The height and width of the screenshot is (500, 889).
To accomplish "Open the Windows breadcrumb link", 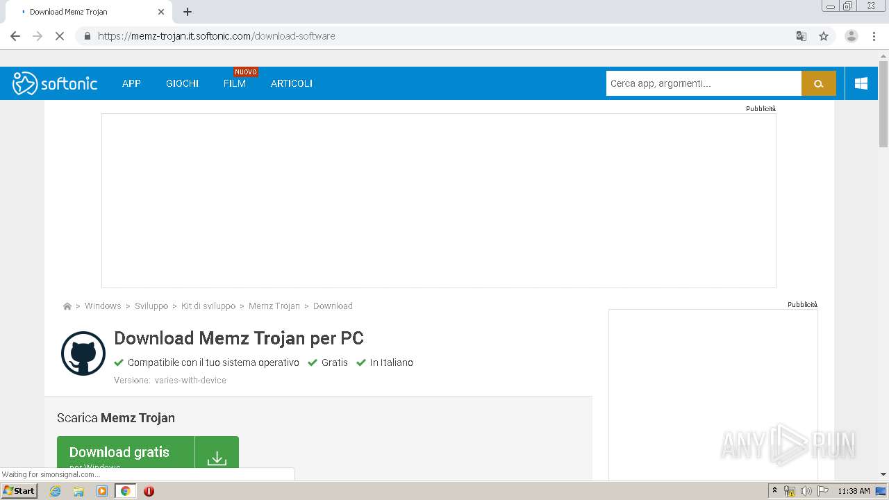I will pyautogui.click(x=103, y=306).
